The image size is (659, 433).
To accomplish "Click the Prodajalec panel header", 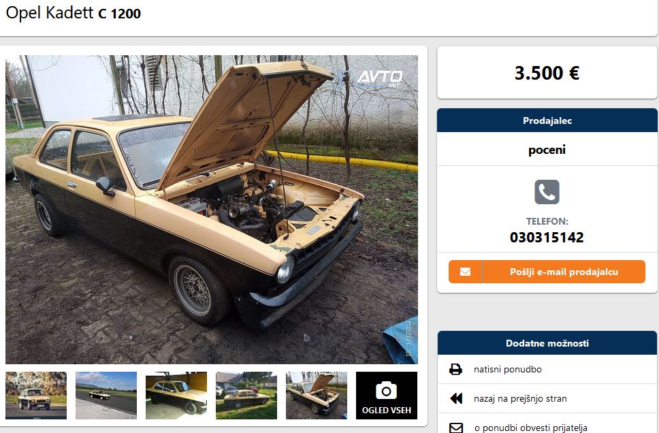I will coord(547,121).
